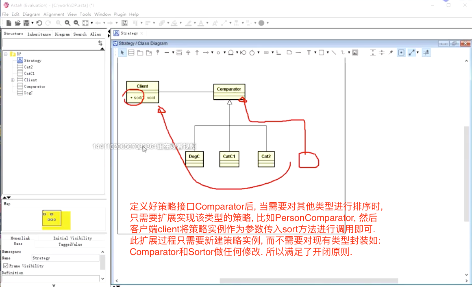Viewport: 472px width, 287px height.
Task: Select the Image insert tool
Action: click(x=355, y=53)
